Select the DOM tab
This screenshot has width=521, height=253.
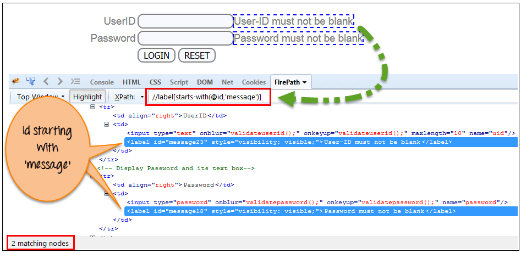coord(205,82)
